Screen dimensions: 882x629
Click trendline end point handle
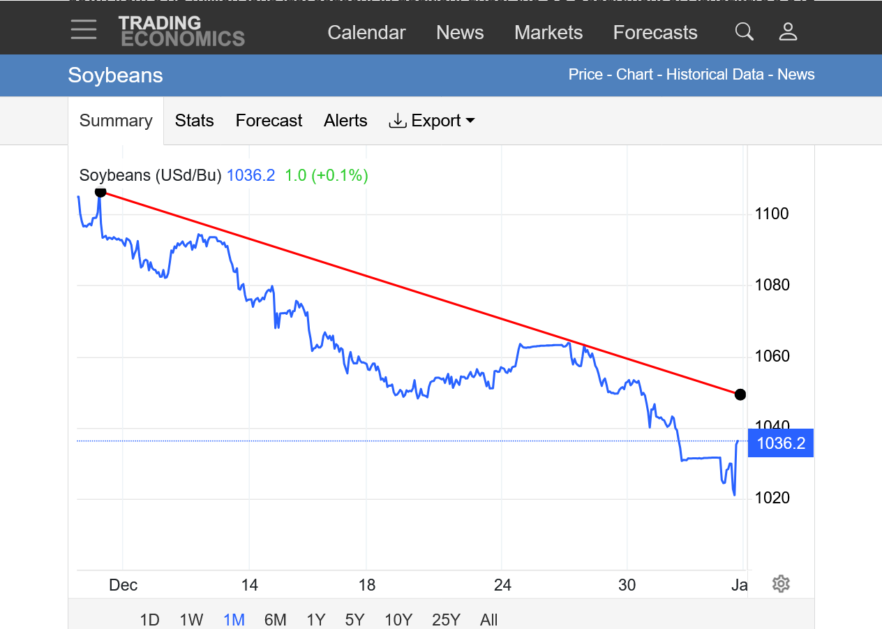(x=740, y=394)
